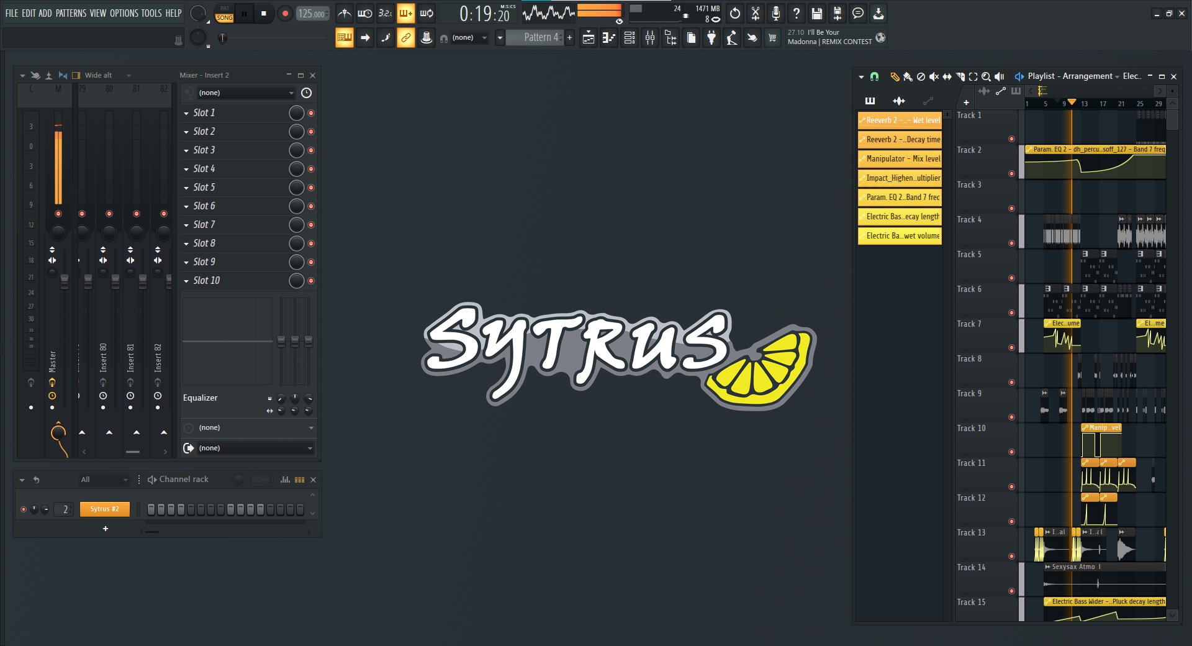Open the Playlist view via toolbar icon
Screen dimensions: 1192x646
(x=588, y=38)
